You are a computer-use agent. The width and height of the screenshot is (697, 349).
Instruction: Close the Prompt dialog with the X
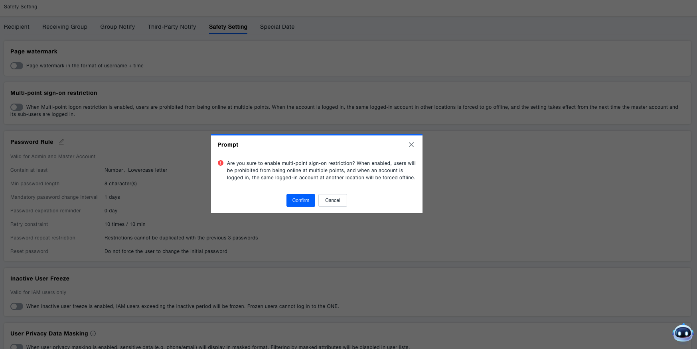(x=411, y=145)
